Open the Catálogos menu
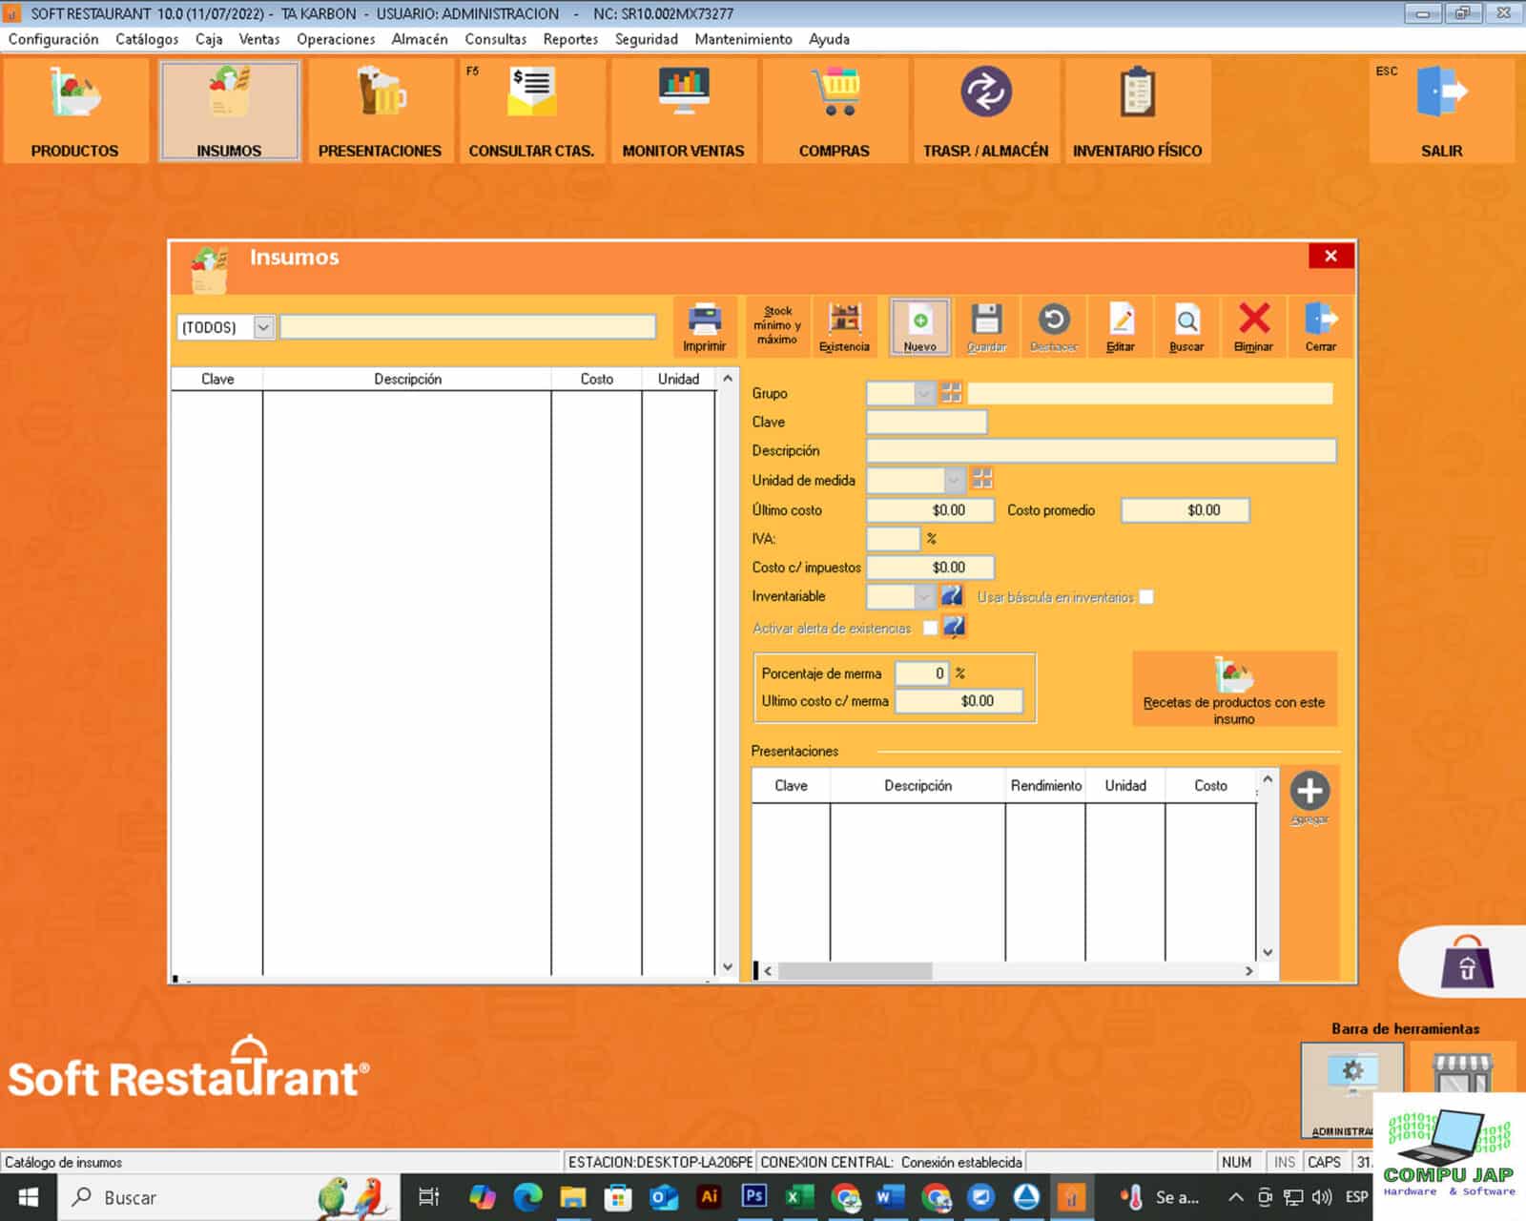Viewport: 1526px width, 1221px height. (147, 39)
